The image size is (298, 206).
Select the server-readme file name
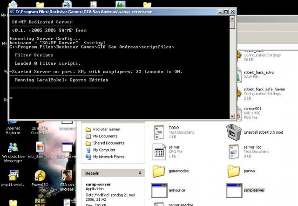[181, 205]
